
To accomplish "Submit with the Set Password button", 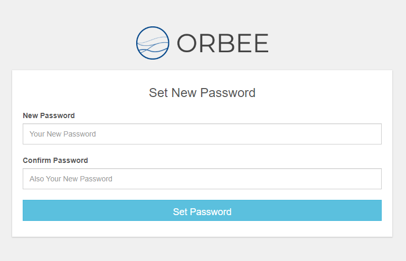I will click(x=202, y=210).
